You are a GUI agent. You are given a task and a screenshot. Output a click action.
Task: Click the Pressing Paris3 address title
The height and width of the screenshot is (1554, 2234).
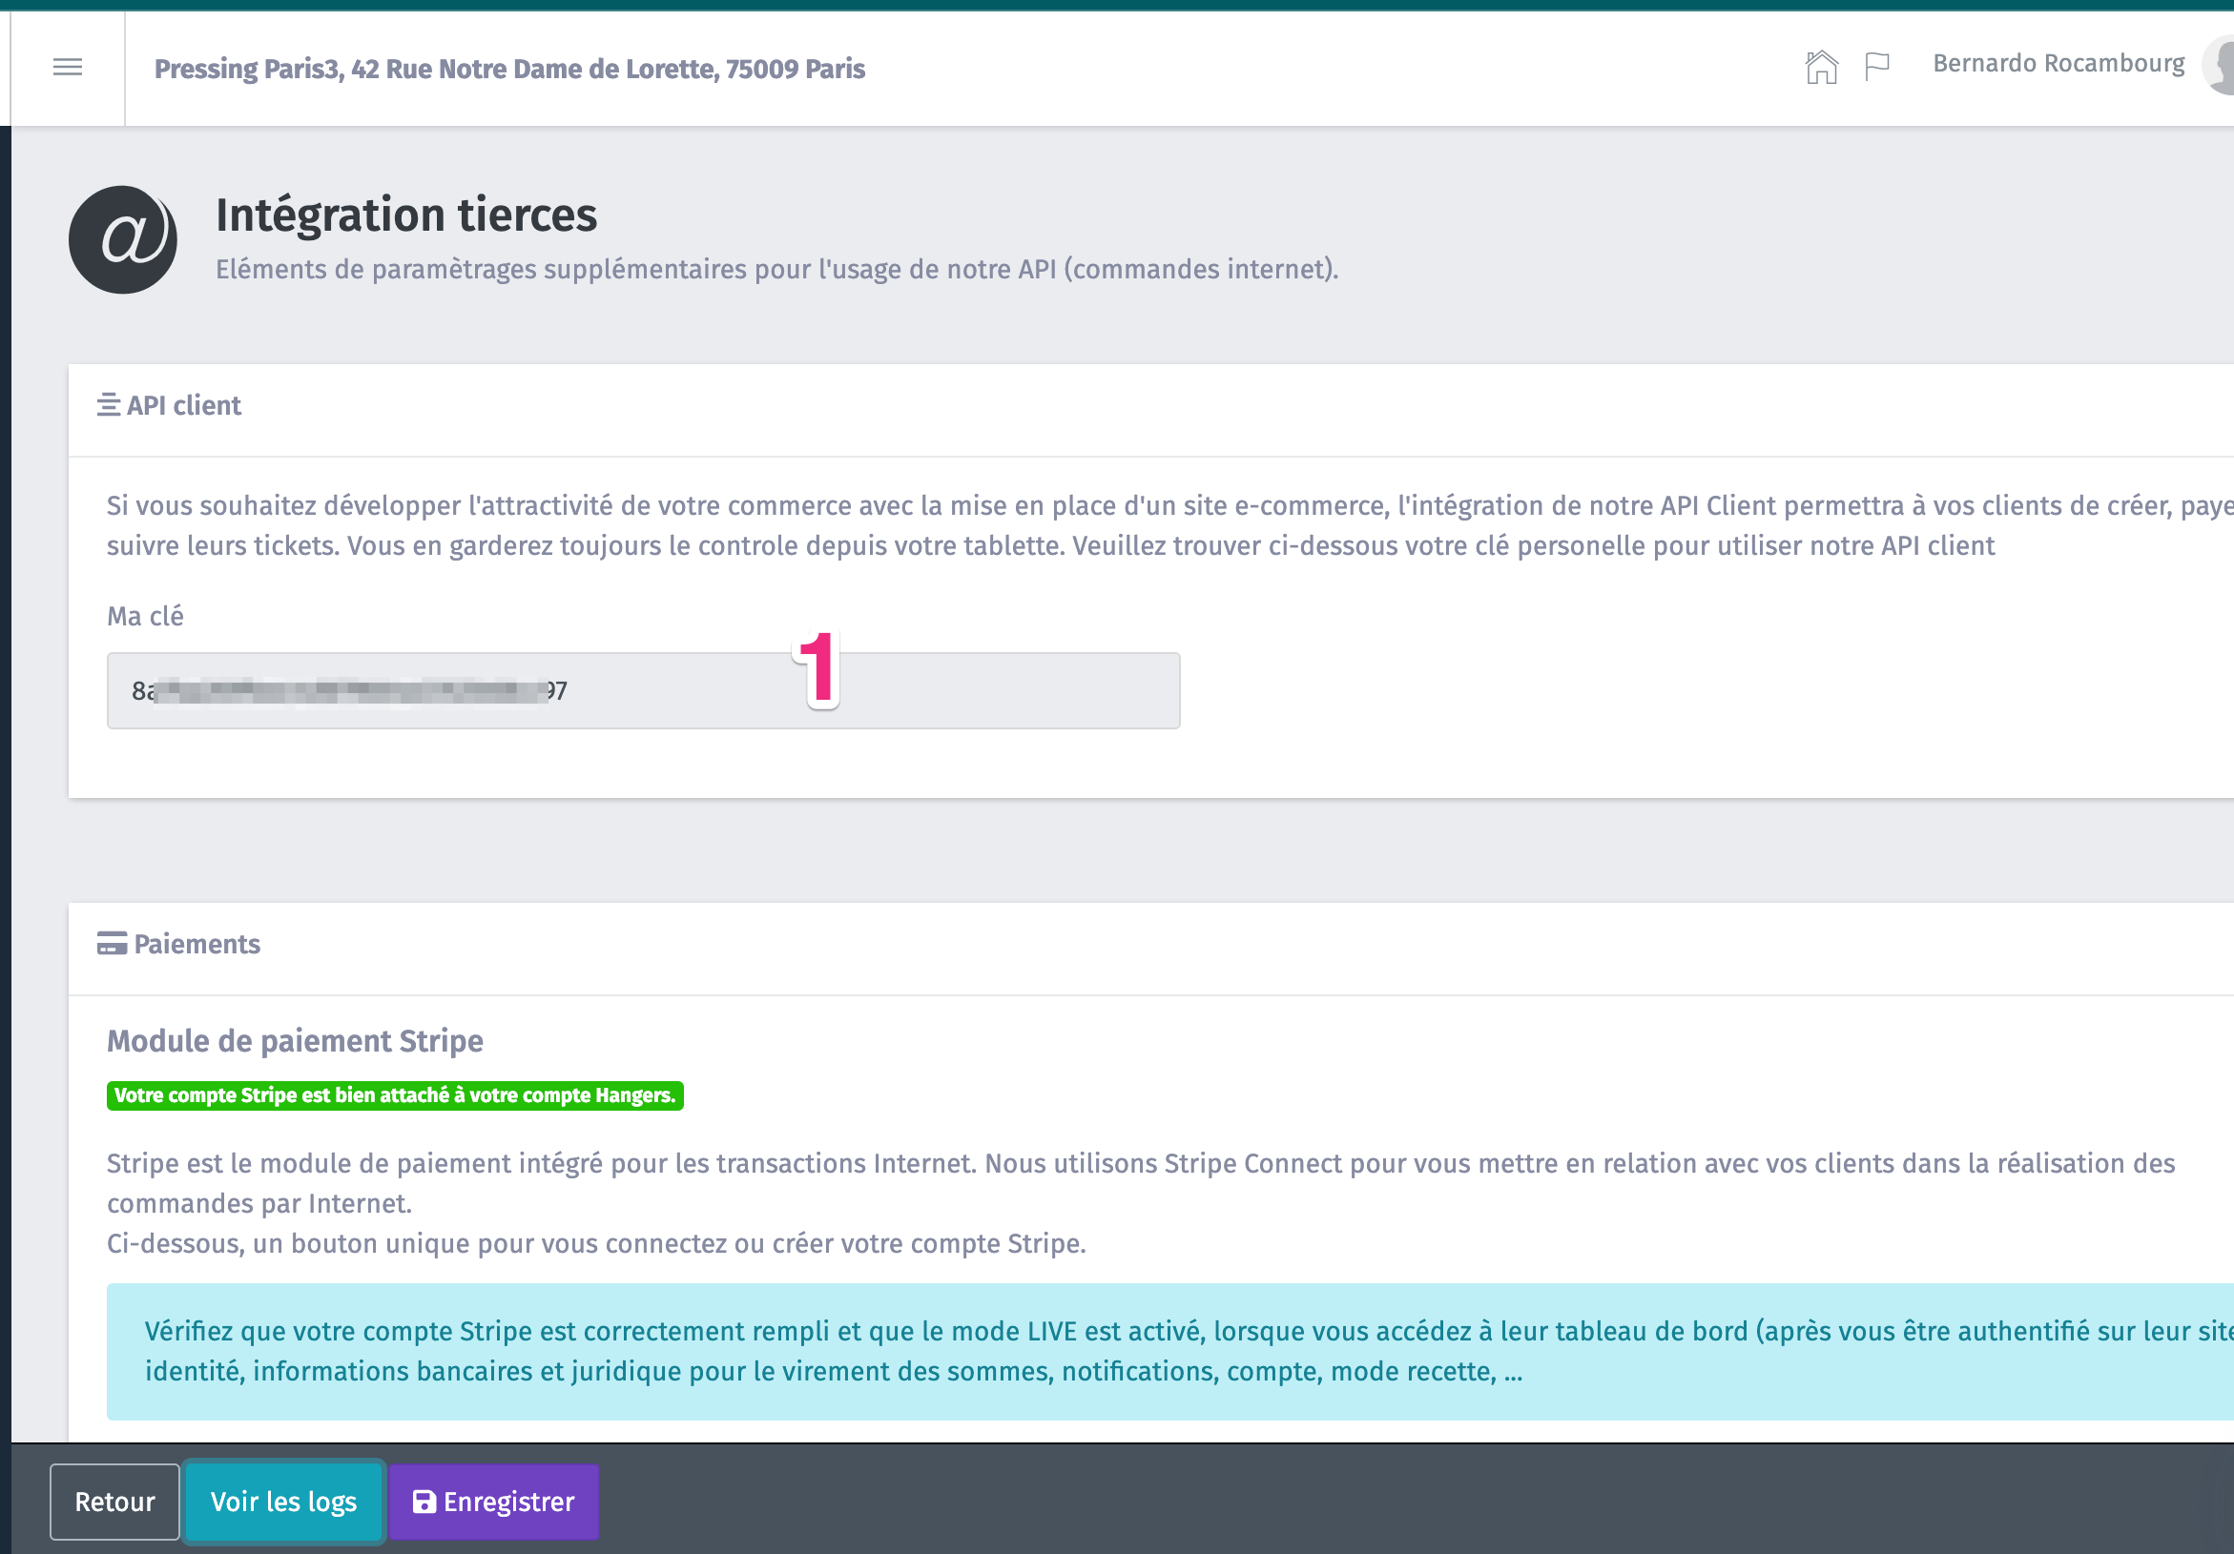coord(509,69)
